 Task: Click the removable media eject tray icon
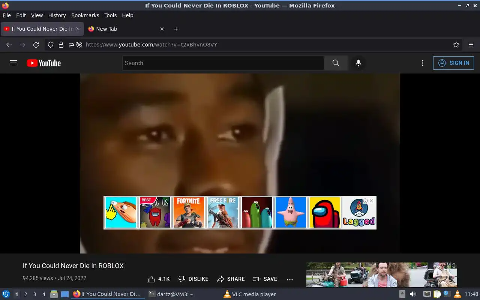[402, 294]
